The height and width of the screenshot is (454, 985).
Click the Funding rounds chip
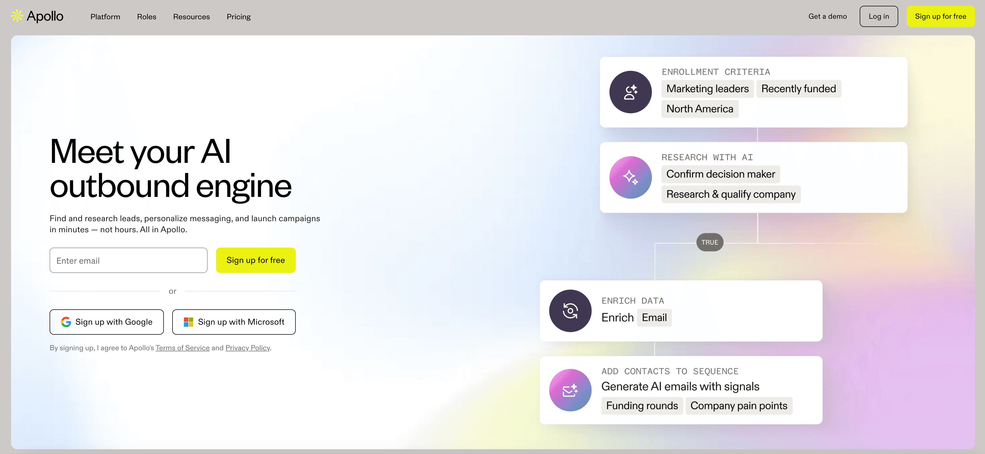642,405
